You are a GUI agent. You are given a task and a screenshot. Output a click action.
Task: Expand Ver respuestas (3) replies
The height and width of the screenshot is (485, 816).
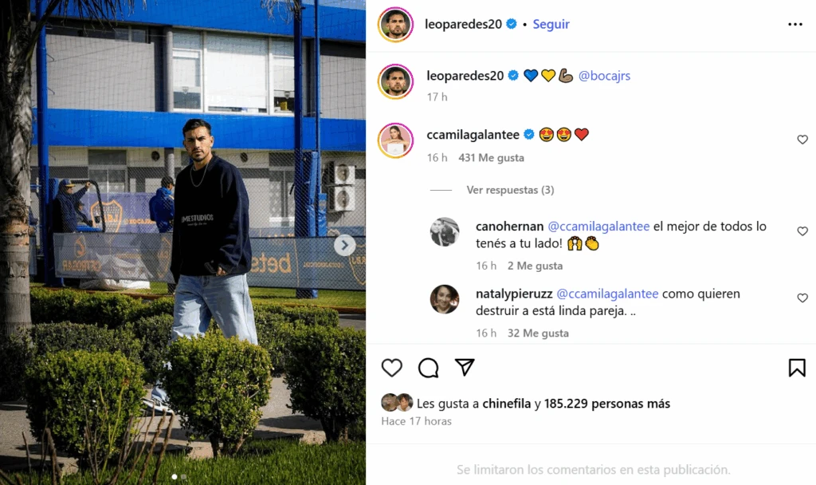click(x=510, y=190)
